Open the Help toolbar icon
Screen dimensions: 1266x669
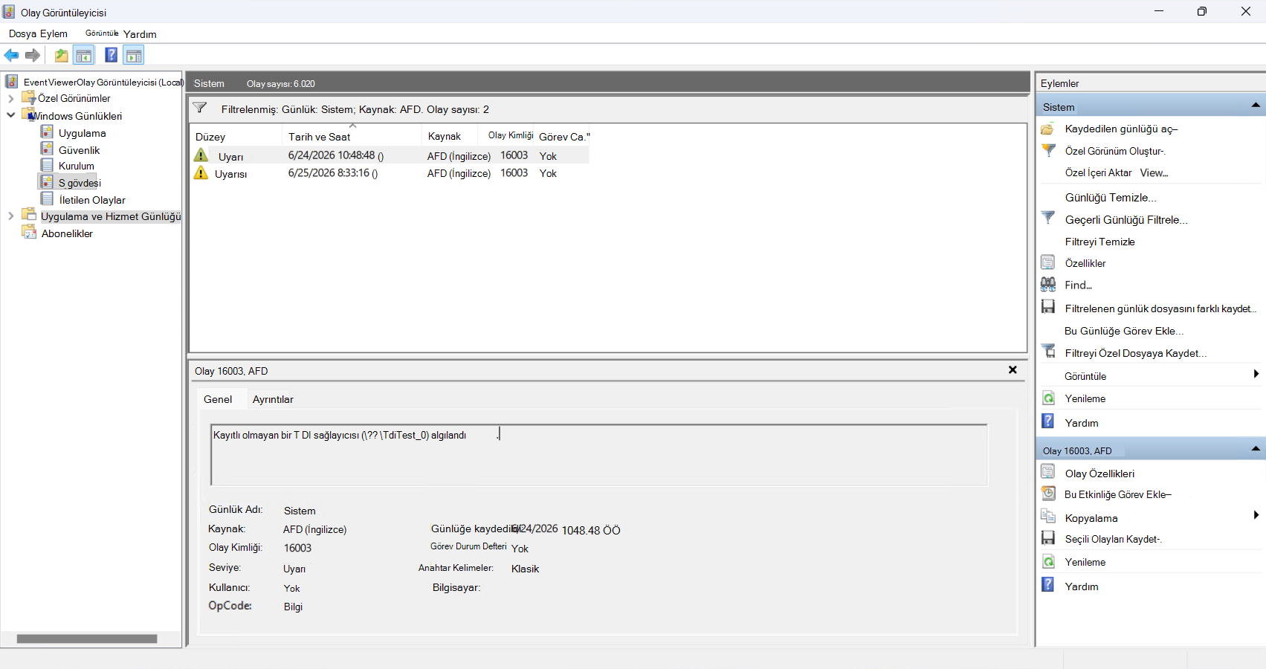[x=111, y=55]
